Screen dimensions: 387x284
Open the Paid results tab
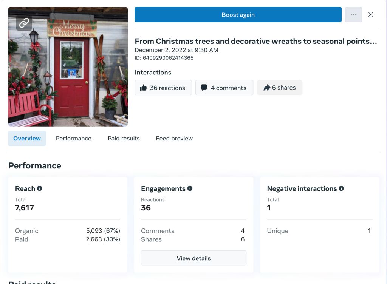[124, 138]
